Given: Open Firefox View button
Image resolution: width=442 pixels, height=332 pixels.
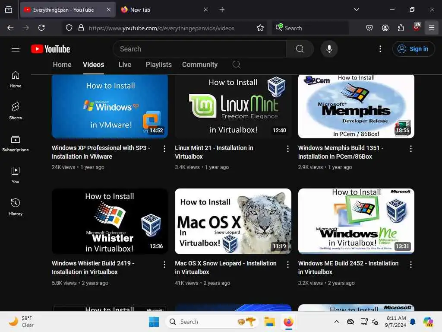Looking at the screenshot, I should (9, 10).
